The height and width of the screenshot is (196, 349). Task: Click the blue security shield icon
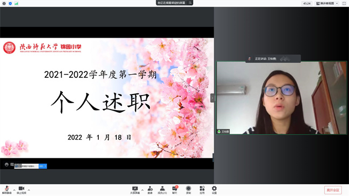(10, 4)
